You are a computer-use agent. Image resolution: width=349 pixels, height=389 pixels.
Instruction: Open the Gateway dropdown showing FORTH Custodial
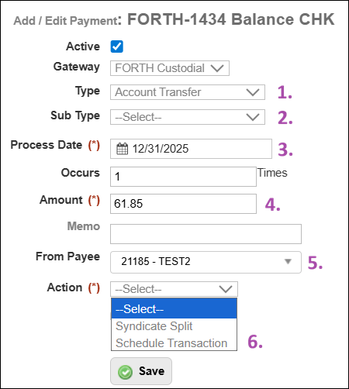(170, 68)
